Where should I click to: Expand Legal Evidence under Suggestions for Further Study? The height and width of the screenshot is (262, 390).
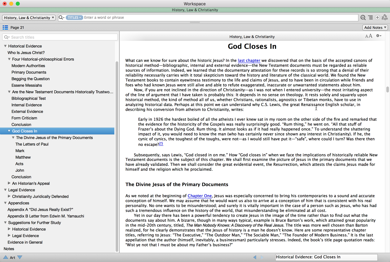click(x=9, y=236)
